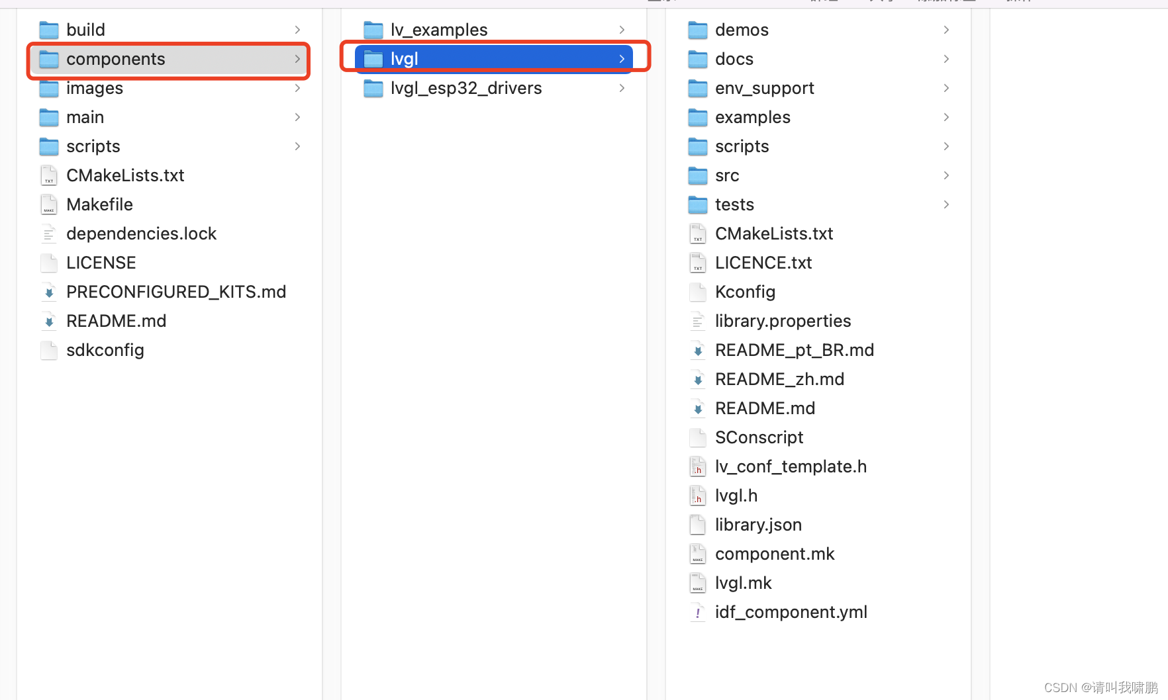Select third-column CMakeLists.txt file name
Screen dimensions: 1168x700
pyautogui.click(x=774, y=234)
